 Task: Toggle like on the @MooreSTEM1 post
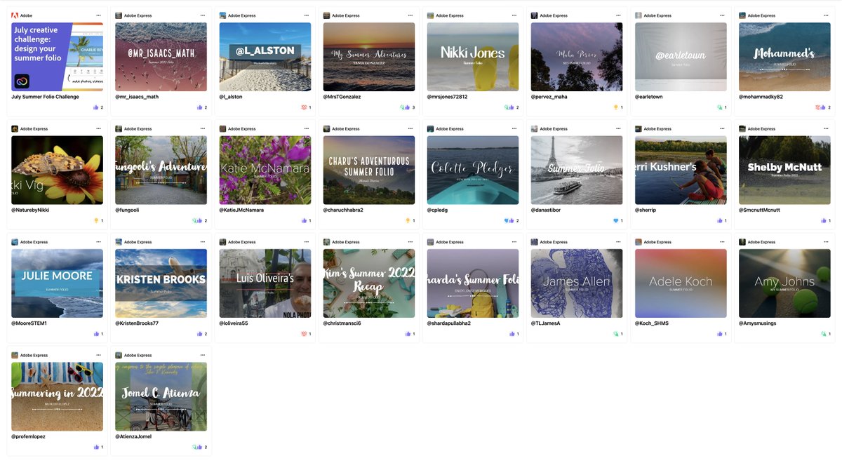(97, 333)
